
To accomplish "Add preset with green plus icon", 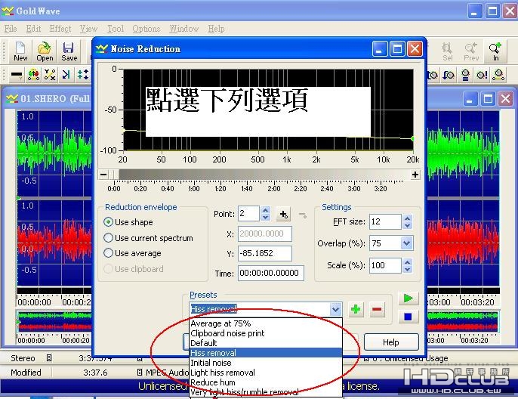I will tap(356, 309).
